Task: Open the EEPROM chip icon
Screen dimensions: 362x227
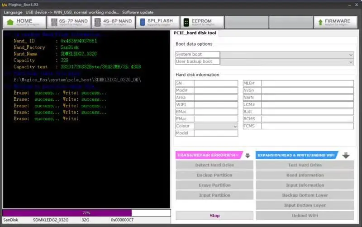Action: 186,22
